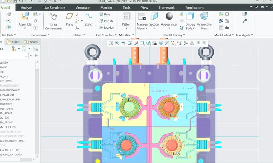Expand the Cut & Surface group
Image resolution: width=273 pixels, height=163 pixels.
(x=106, y=35)
